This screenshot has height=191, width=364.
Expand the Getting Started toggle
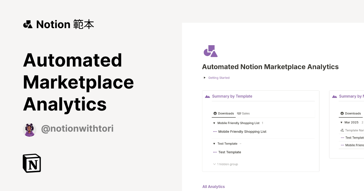pos(204,78)
